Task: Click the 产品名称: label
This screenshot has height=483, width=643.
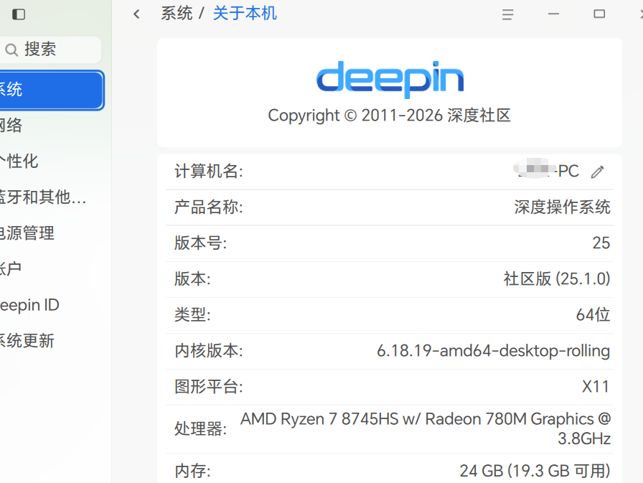Action: 209,207
